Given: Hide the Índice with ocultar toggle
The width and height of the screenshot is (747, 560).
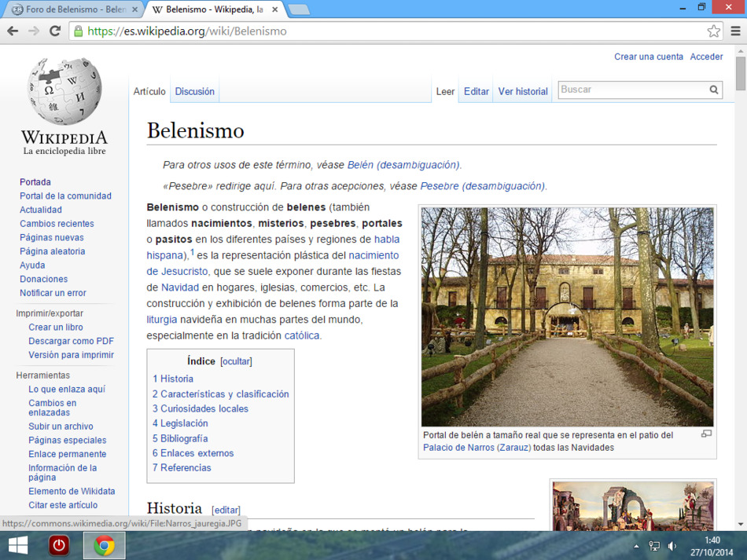Looking at the screenshot, I should [x=236, y=361].
